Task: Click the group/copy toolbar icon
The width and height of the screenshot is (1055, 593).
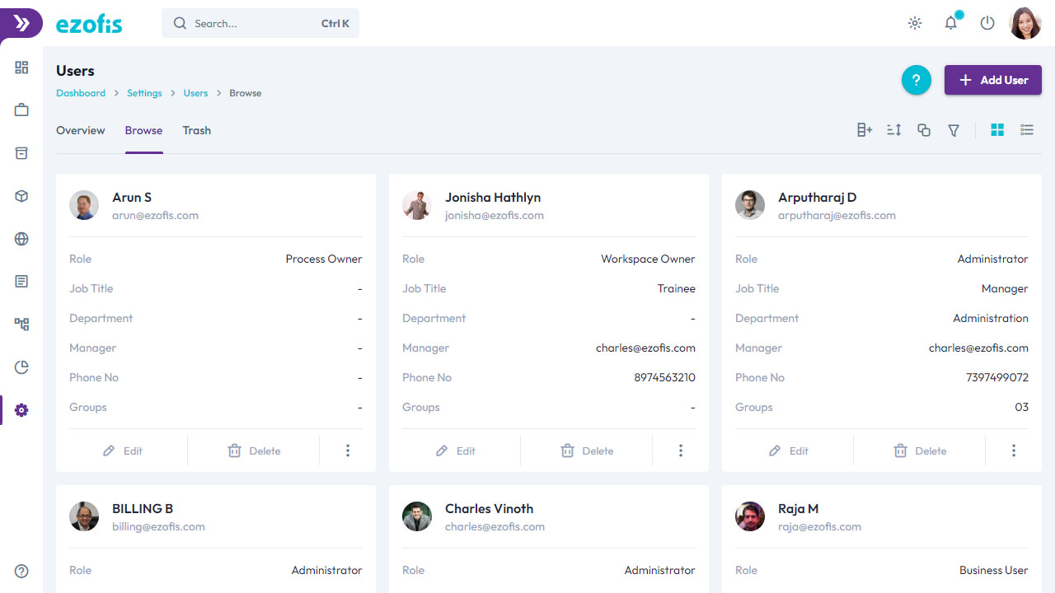Action: (x=924, y=130)
